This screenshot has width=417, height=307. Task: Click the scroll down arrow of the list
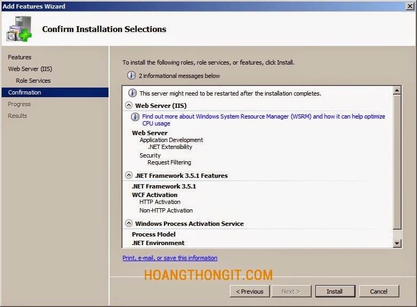tap(397, 243)
